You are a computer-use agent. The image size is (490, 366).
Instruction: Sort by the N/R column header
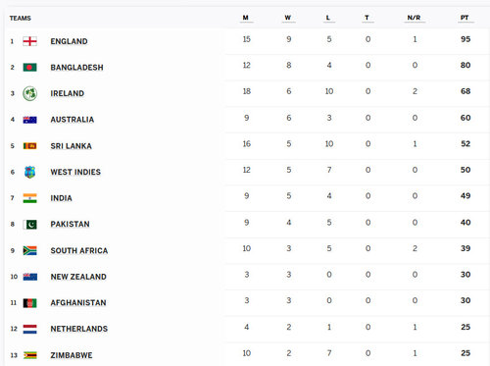pyautogui.click(x=414, y=18)
